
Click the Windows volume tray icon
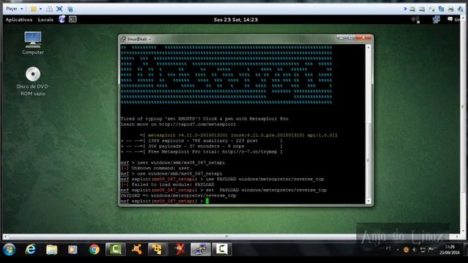pos(415,250)
